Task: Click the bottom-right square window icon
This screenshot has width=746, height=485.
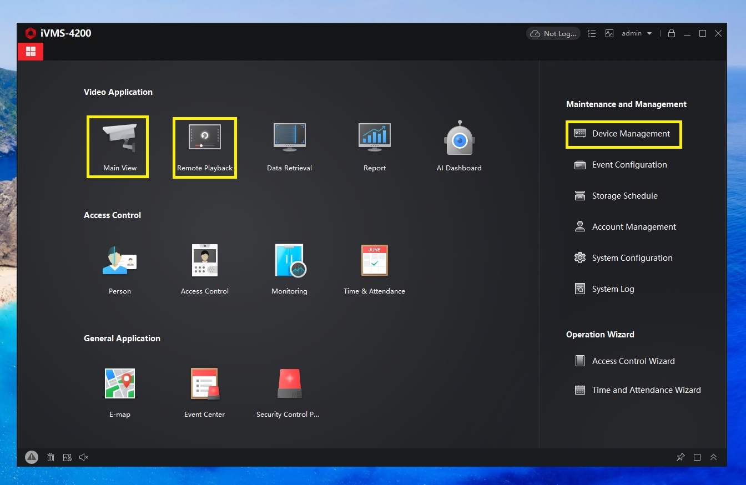Action: (697, 457)
